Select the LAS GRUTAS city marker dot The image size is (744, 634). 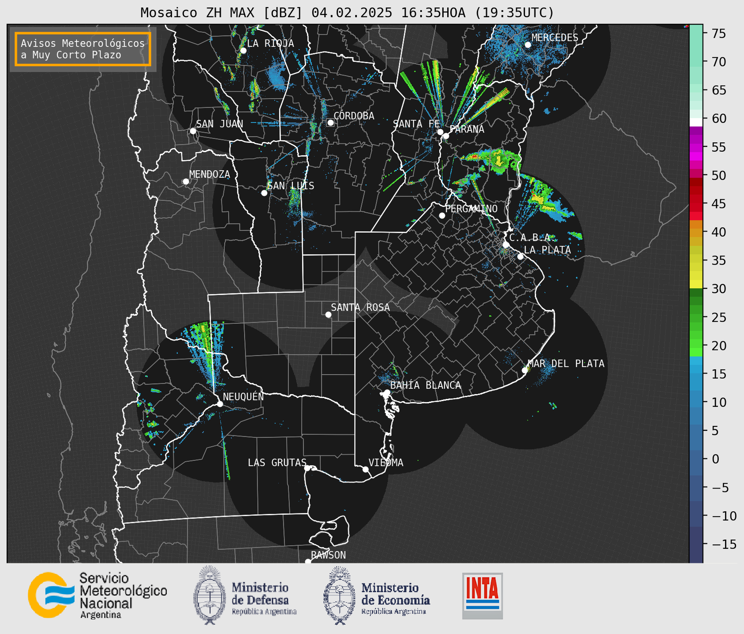pyautogui.click(x=307, y=468)
